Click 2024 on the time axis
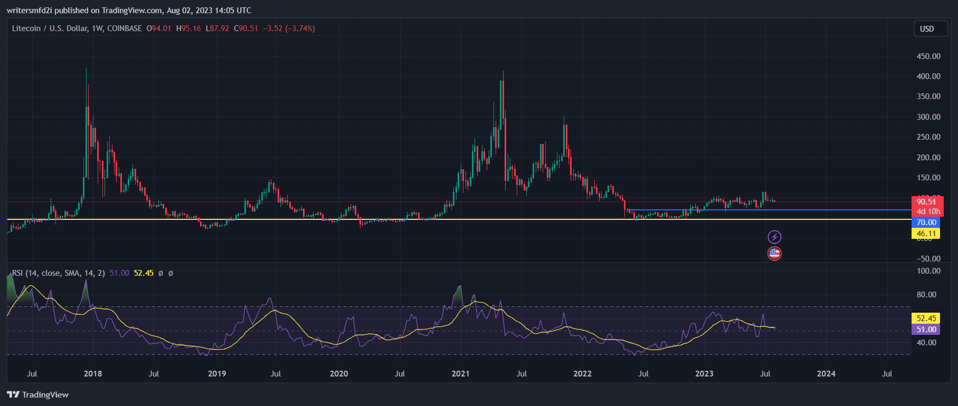Image resolution: width=958 pixels, height=406 pixels. pyautogui.click(x=826, y=374)
